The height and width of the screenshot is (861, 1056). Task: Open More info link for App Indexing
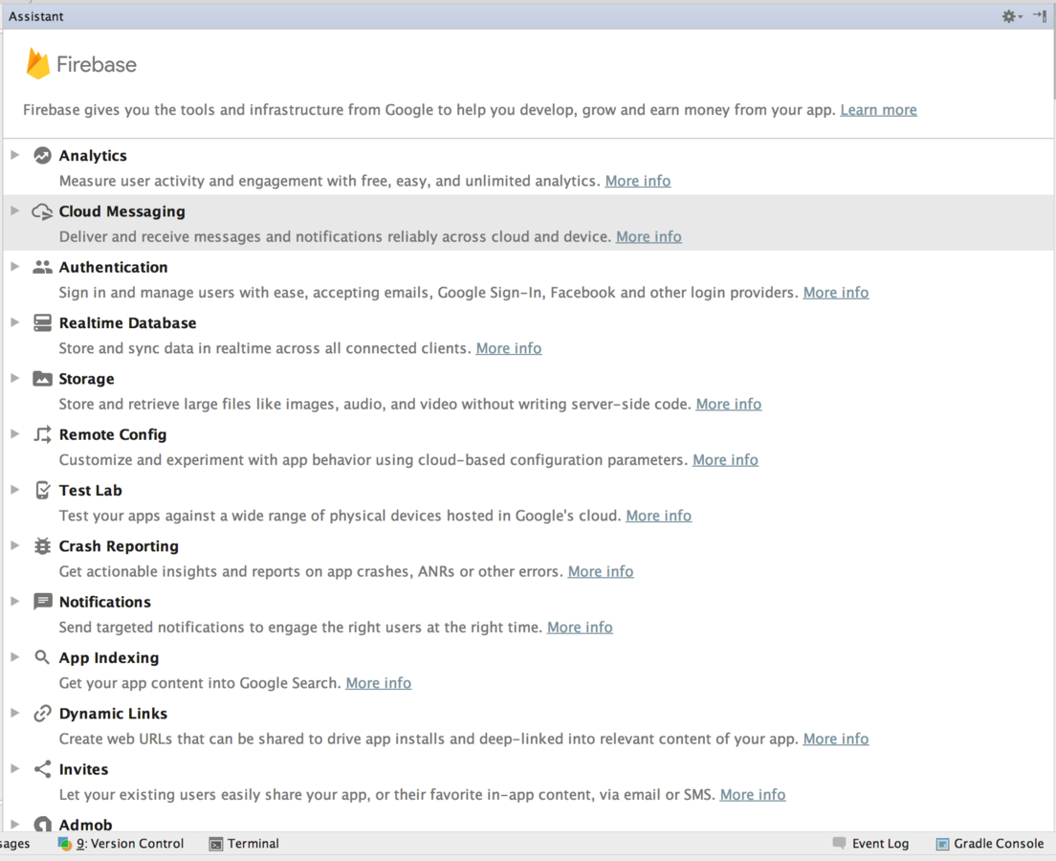point(379,683)
